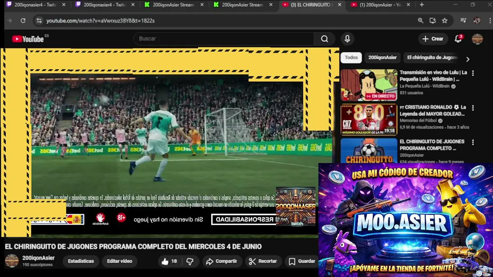The width and height of the screenshot is (493, 277).
Task: Open site information icon beside the URL
Action: pos(39,20)
